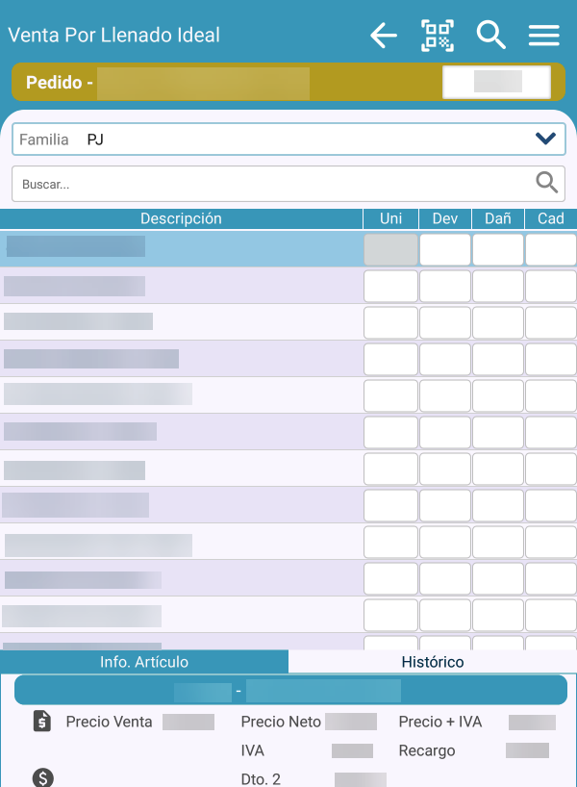Image resolution: width=577 pixels, height=787 pixels.
Task: Select the Info. Artículo tab
Action: pos(144,662)
